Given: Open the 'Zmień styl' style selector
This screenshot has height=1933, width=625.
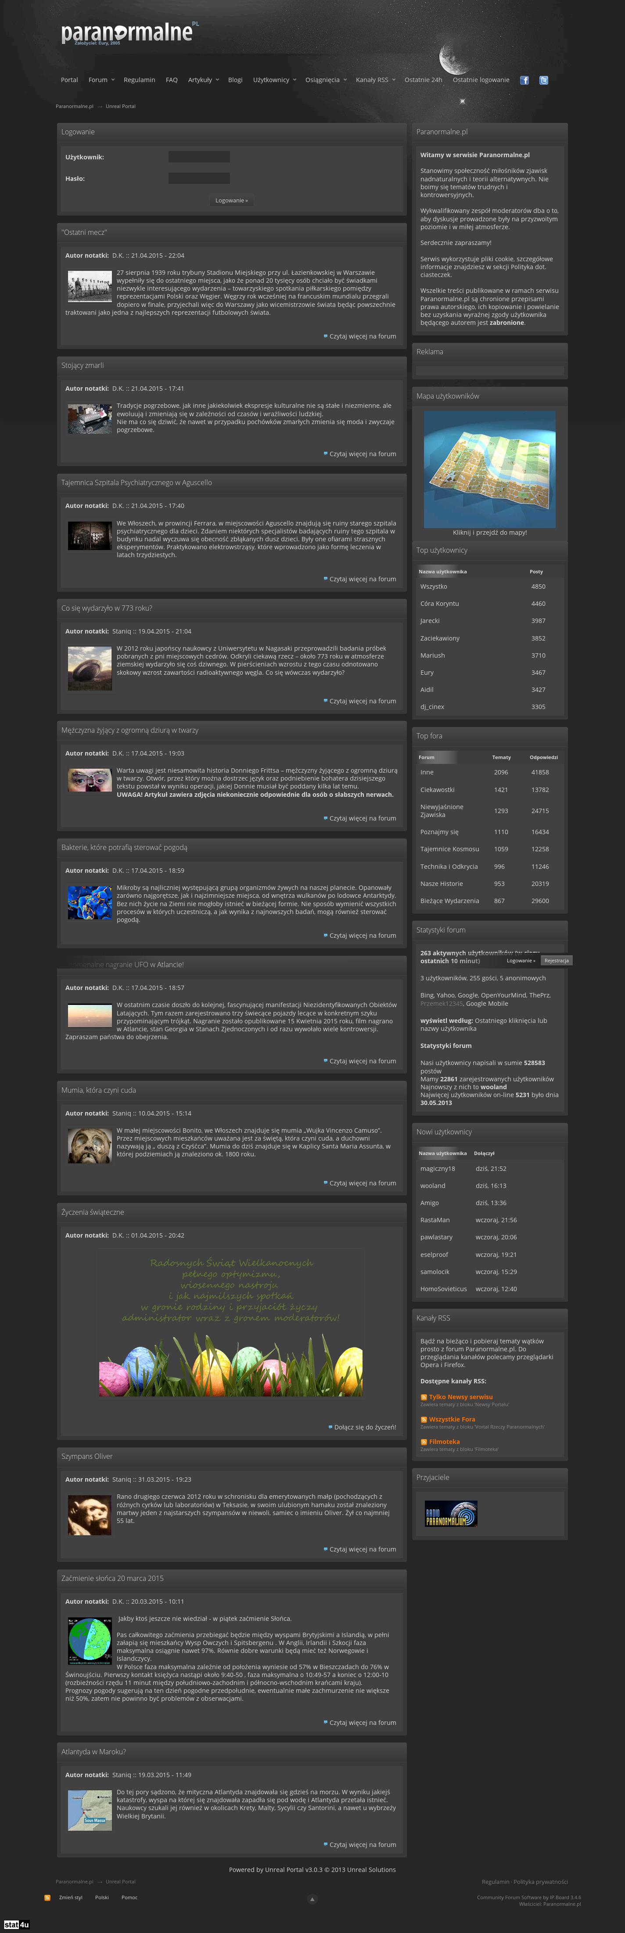Looking at the screenshot, I should click(71, 1898).
